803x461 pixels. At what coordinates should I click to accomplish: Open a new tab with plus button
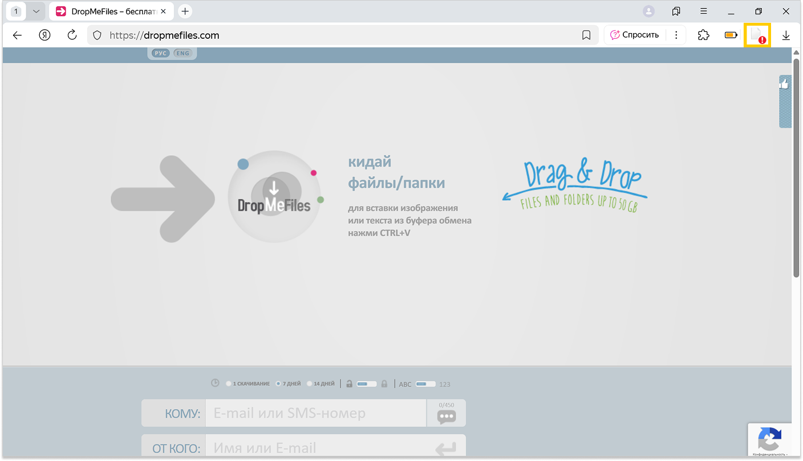tap(185, 11)
